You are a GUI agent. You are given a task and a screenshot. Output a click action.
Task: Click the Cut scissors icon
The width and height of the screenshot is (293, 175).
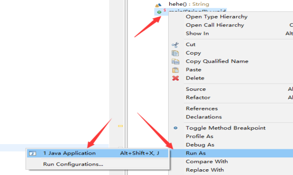[x=175, y=45]
